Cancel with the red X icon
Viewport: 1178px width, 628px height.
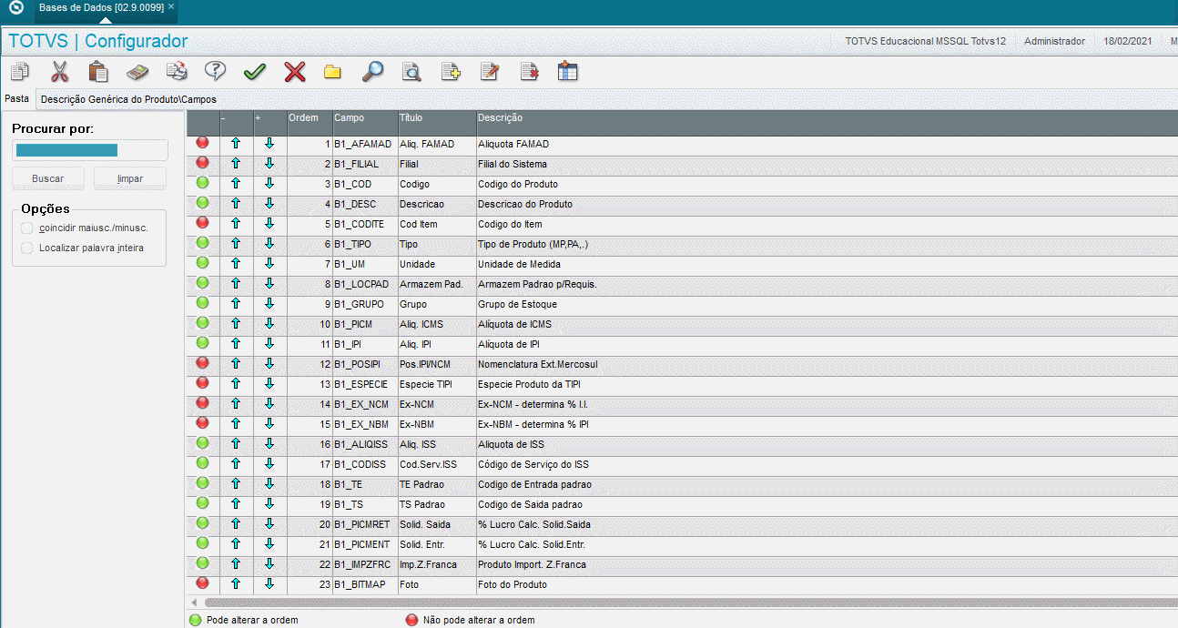click(294, 72)
